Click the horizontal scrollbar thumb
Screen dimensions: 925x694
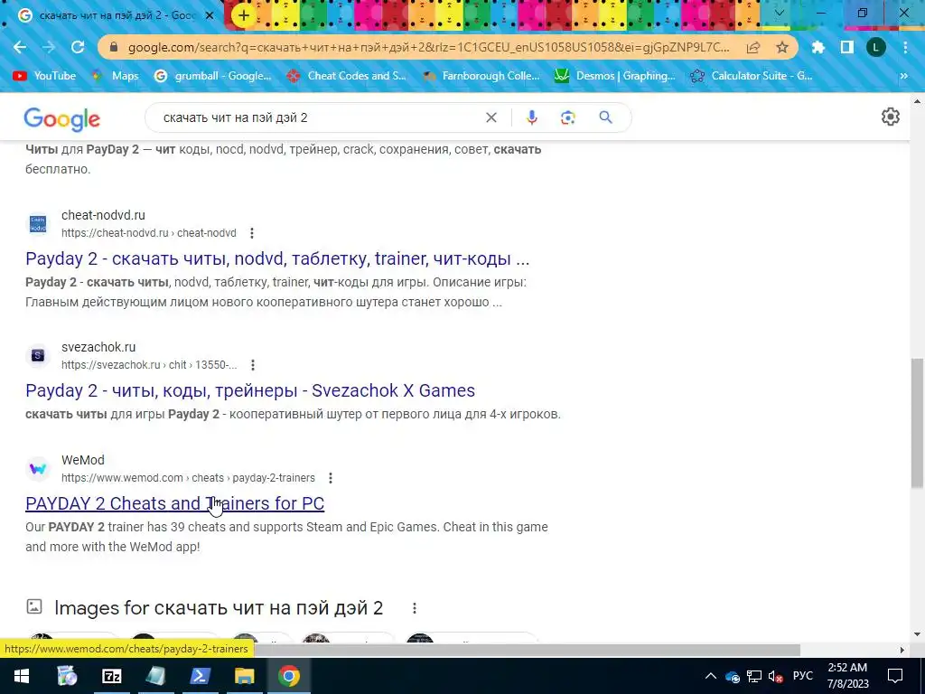pyautogui.click(x=527, y=650)
